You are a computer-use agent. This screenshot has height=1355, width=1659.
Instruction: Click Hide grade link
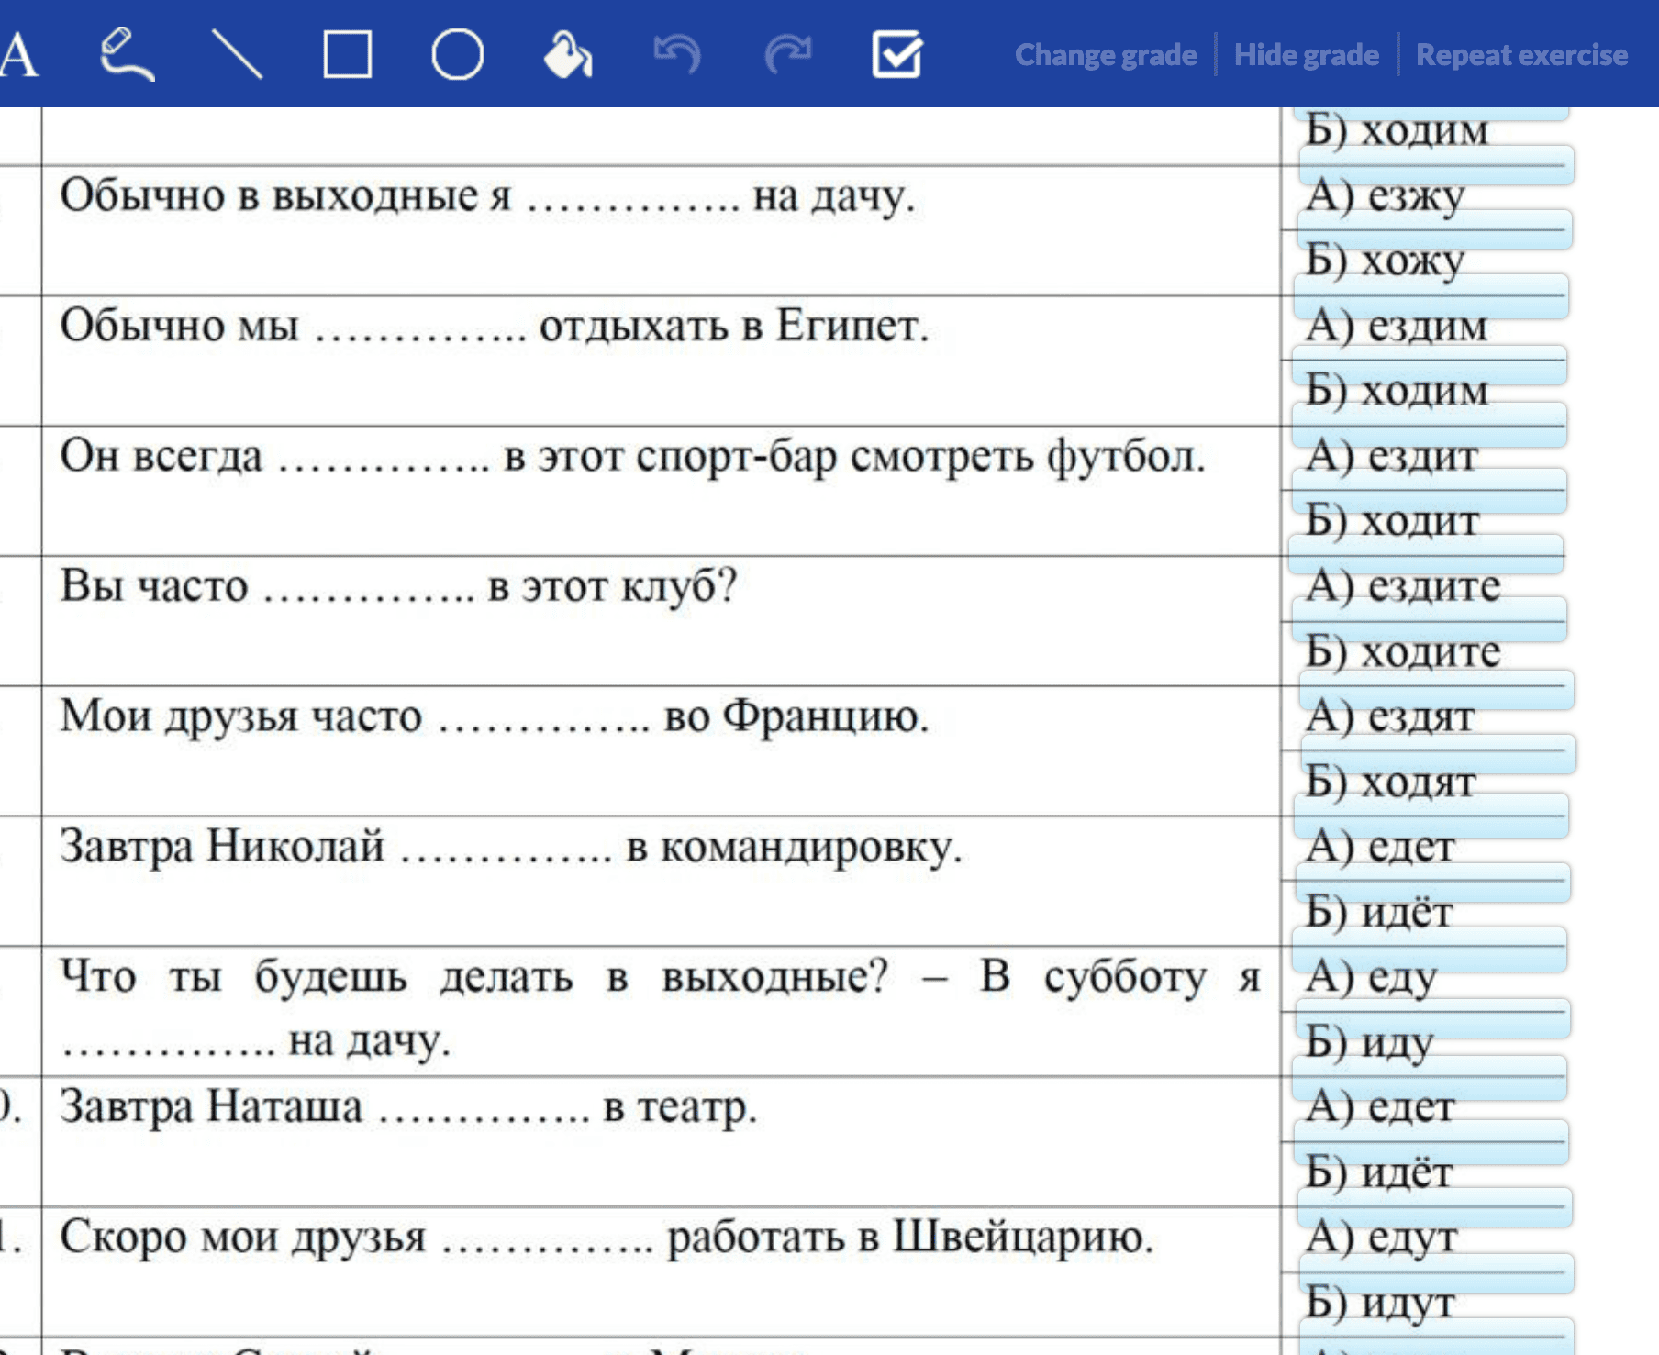click(1306, 55)
